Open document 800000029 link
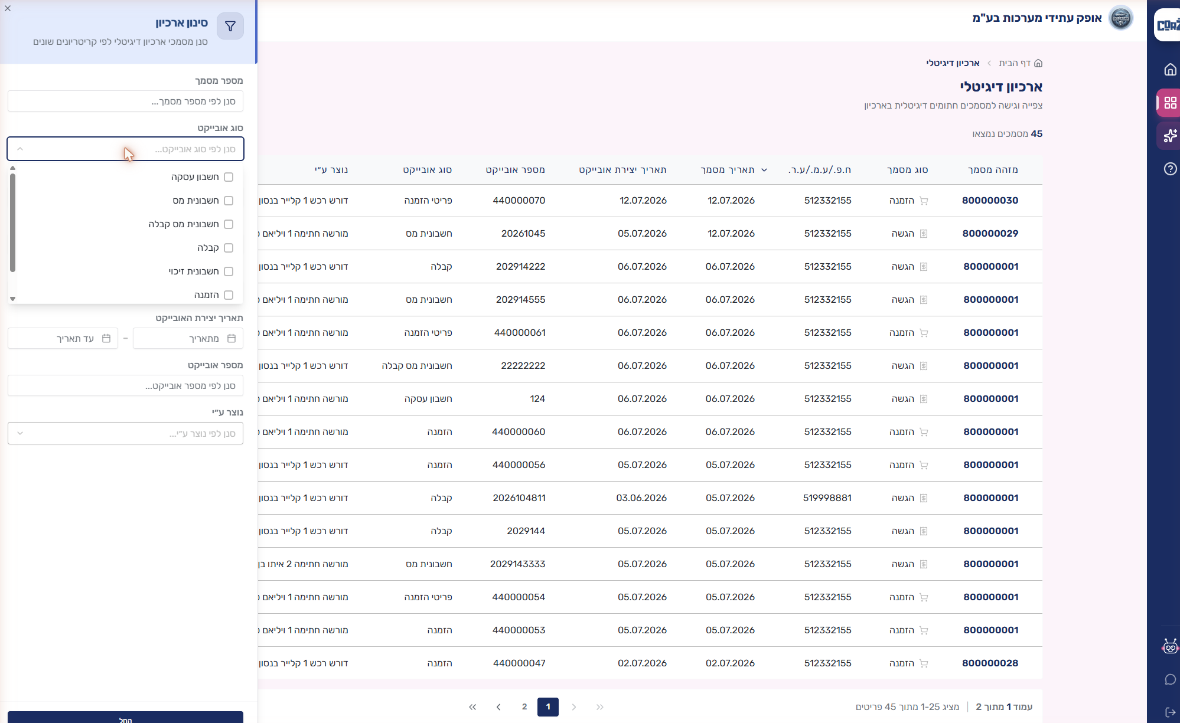This screenshot has height=723, width=1180. (x=990, y=234)
